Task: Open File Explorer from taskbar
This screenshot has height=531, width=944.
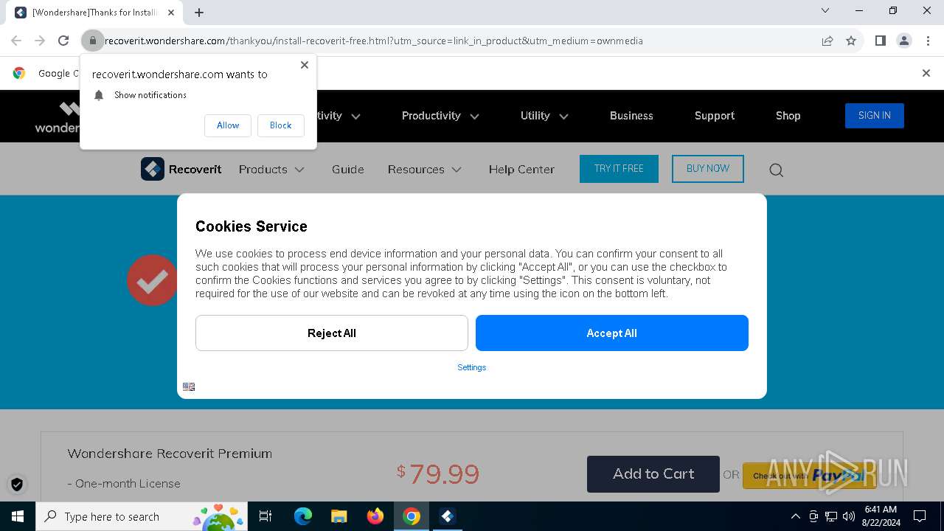Action: tap(339, 516)
